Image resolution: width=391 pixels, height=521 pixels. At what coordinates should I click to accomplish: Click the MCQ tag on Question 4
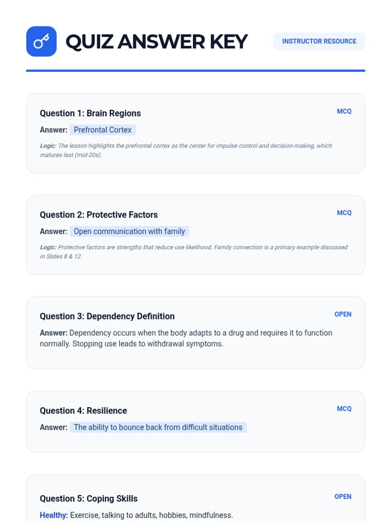click(x=344, y=409)
